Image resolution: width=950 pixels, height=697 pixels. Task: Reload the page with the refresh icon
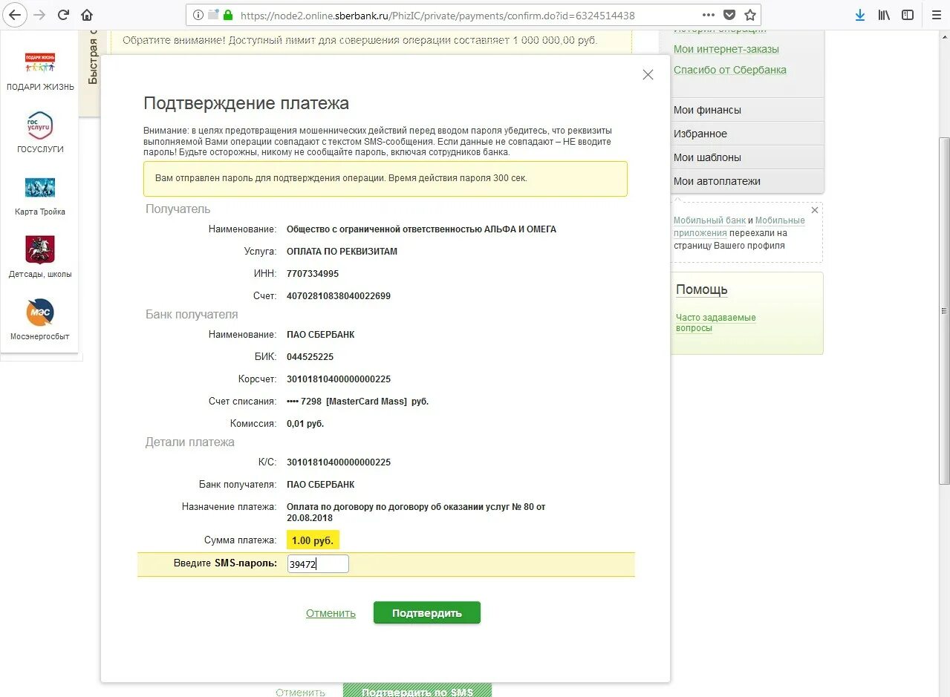pyautogui.click(x=64, y=15)
